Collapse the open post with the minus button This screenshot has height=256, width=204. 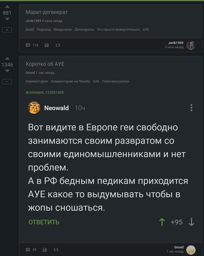click(7, 82)
